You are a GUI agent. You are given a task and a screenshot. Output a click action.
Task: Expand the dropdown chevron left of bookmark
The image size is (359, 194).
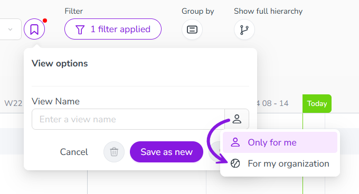tap(11, 29)
